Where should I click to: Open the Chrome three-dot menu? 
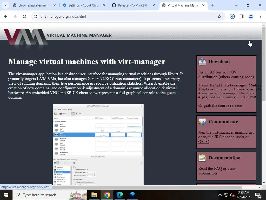[x=260, y=16]
